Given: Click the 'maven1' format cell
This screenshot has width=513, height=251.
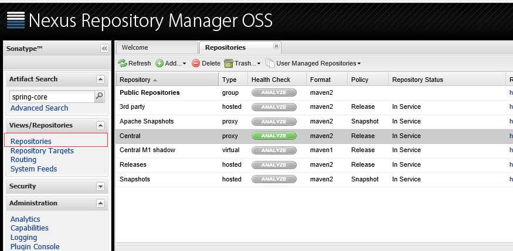Looking at the screenshot, I should coord(322,150).
